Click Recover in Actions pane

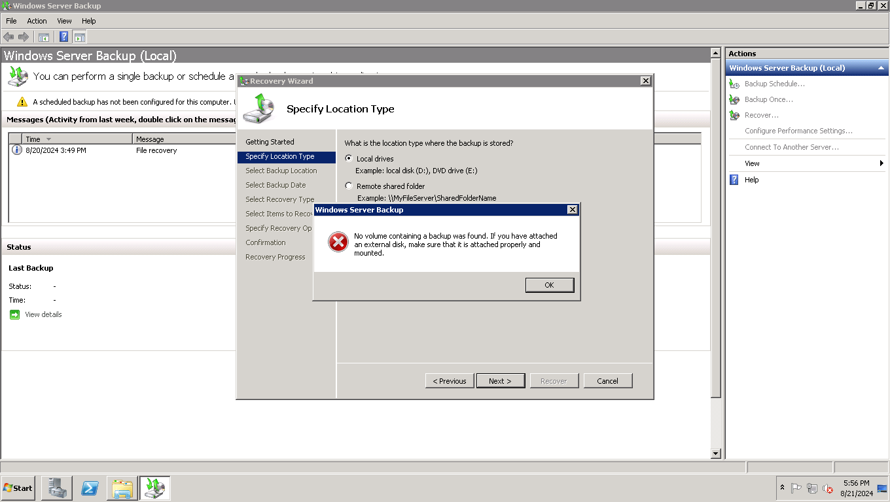762,115
